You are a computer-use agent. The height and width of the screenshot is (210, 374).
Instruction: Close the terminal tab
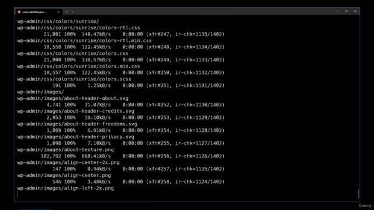point(58,12)
